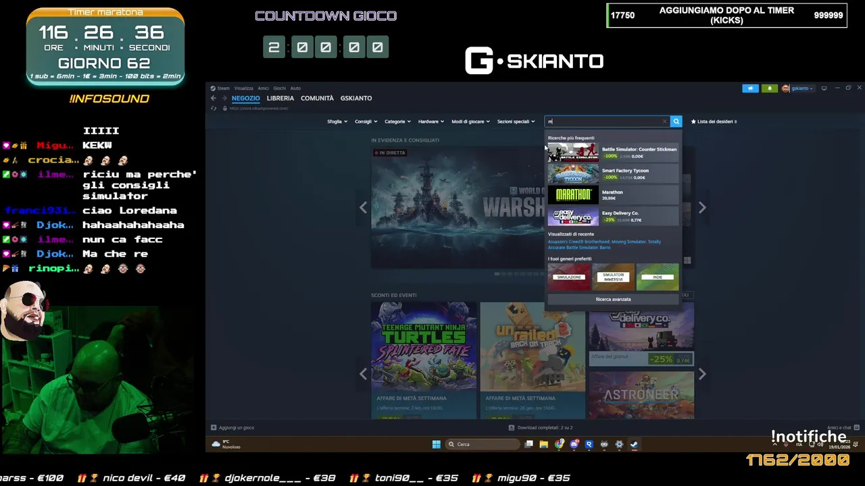Click the World of Warships featured banner
Viewport: 865px width, 486px height.
458,208
